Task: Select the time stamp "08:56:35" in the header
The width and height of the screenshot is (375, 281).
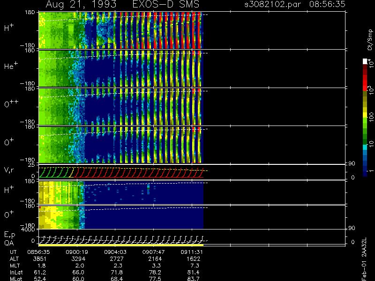Action: pyautogui.click(x=327, y=4)
